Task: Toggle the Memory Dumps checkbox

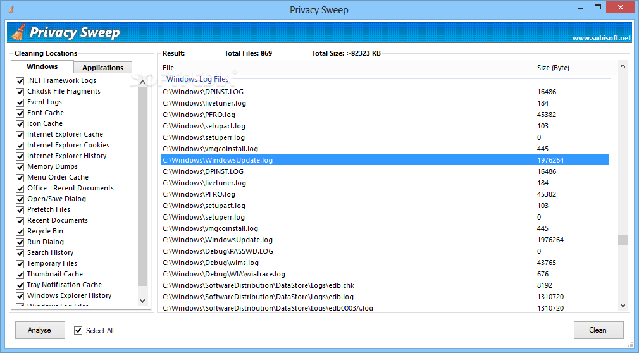Action: point(20,167)
